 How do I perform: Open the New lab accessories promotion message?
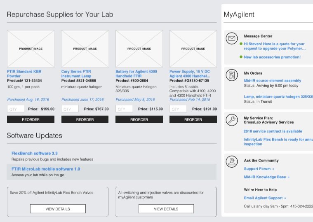[272, 57]
